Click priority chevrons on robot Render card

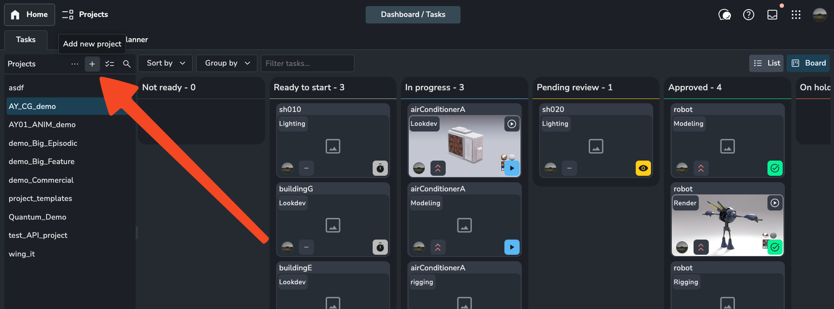coord(701,247)
